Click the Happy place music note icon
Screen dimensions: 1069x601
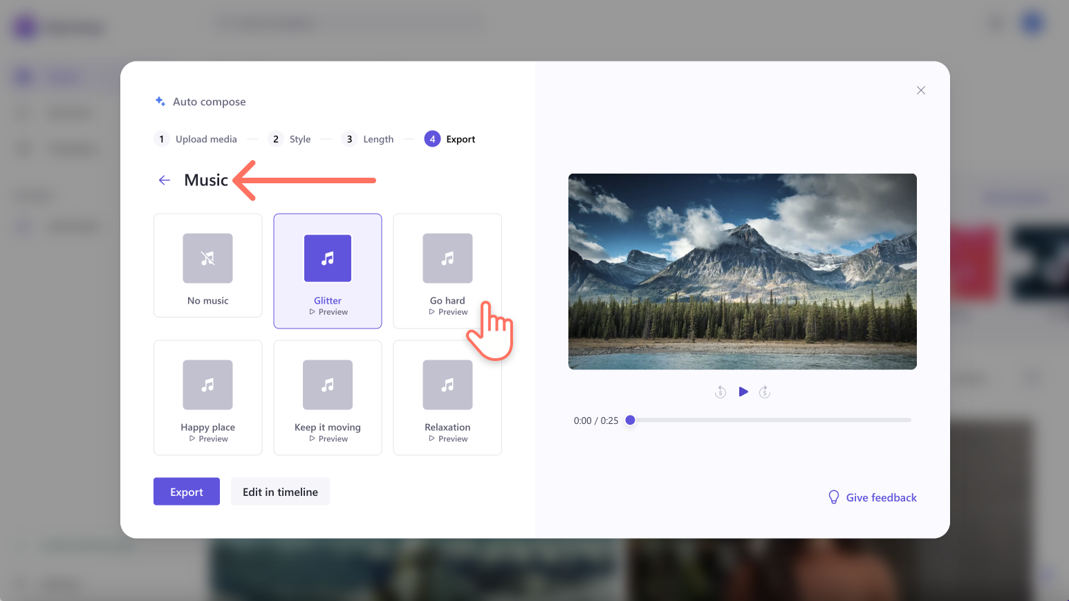click(x=207, y=385)
